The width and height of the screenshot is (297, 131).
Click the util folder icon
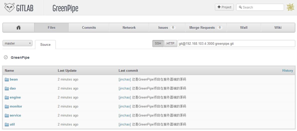(x=7, y=124)
